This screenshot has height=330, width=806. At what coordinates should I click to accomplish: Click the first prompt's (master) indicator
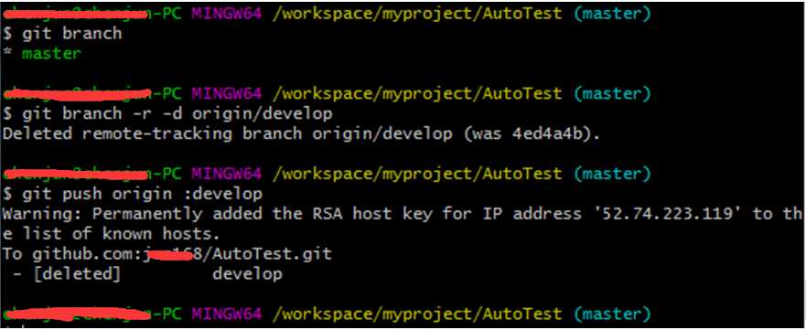point(612,14)
